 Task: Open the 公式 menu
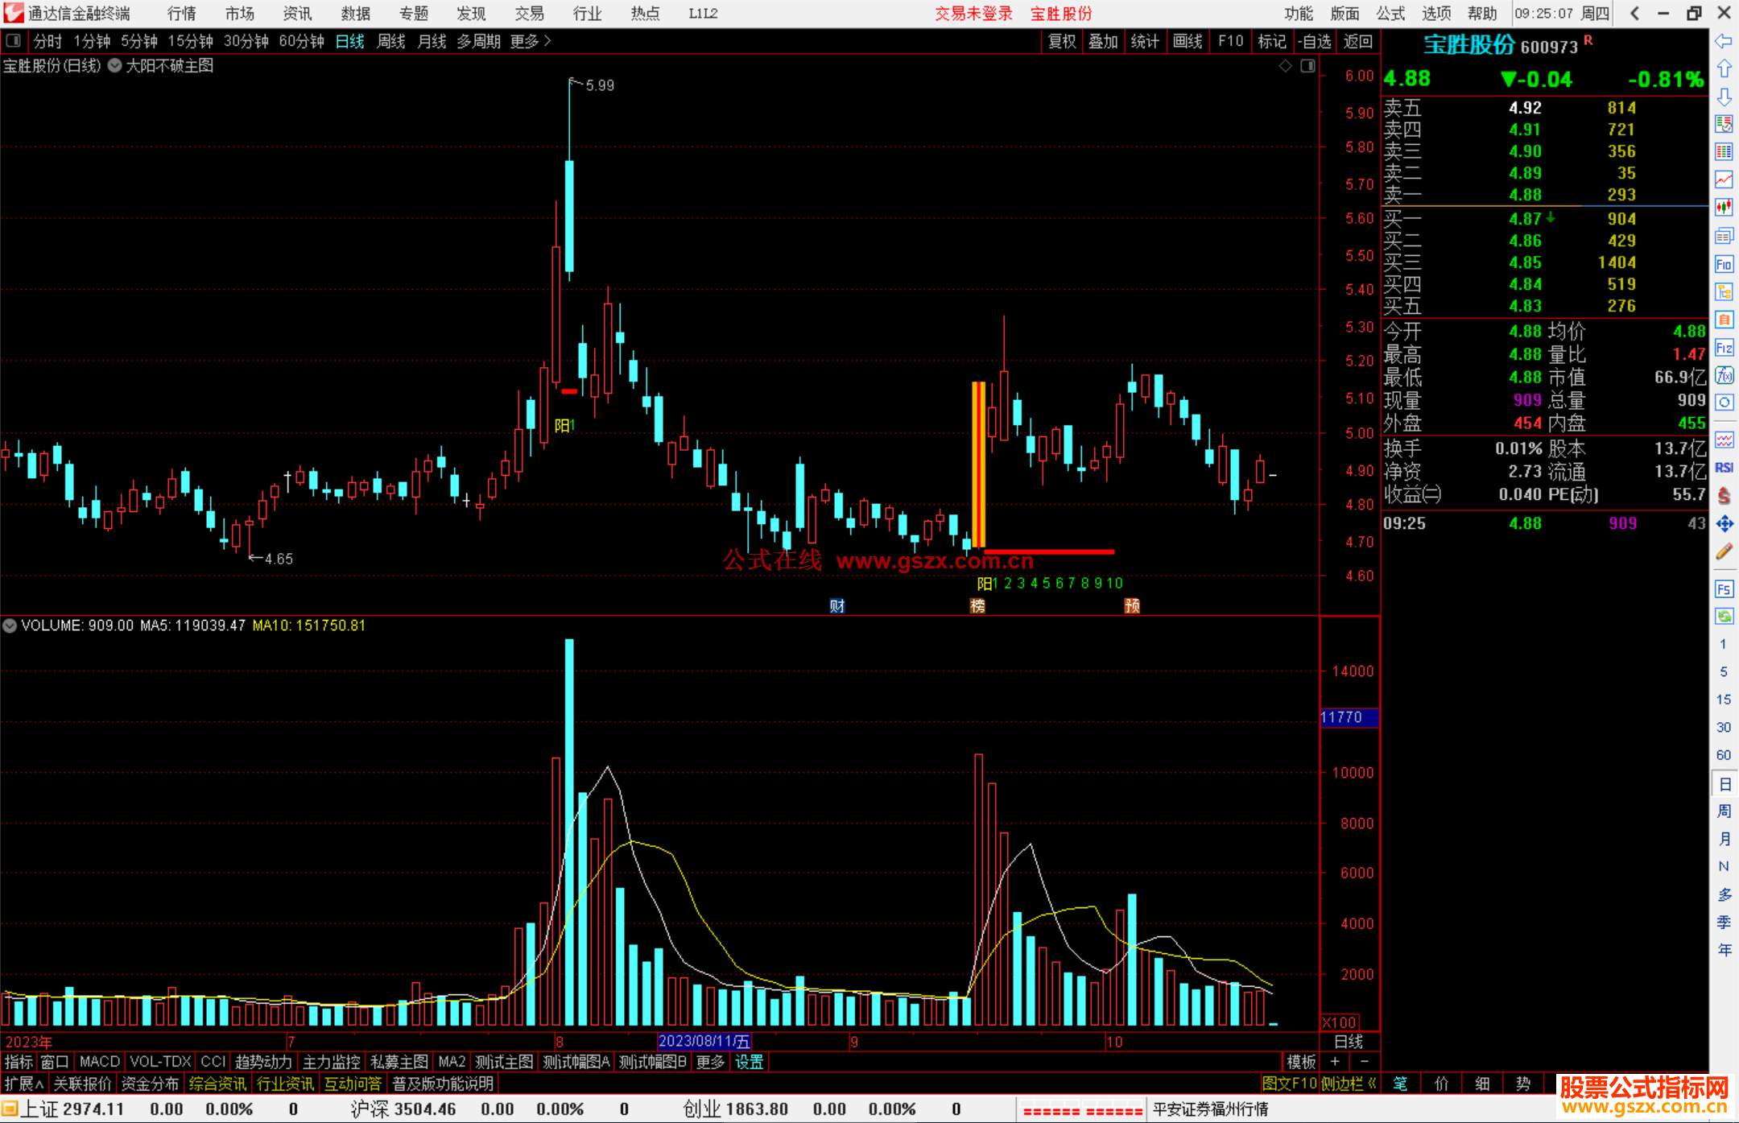click(1390, 13)
